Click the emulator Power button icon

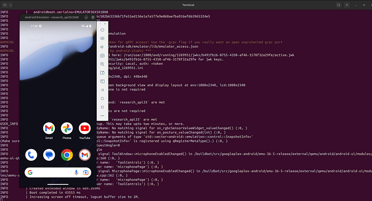coord(102,30)
